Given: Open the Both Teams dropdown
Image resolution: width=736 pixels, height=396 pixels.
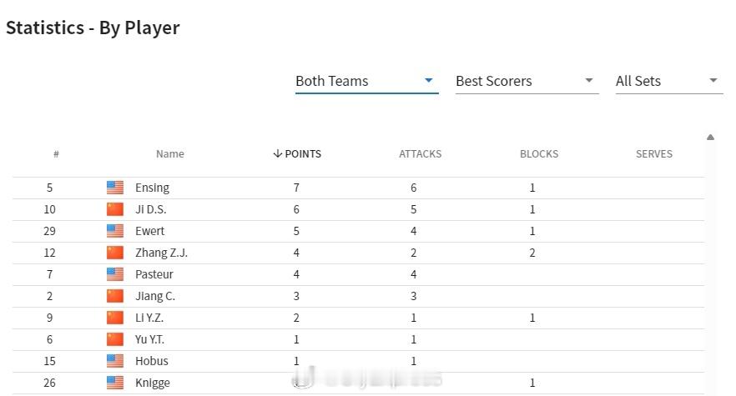Looking at the screenshot, I should [x=366, y=81].
